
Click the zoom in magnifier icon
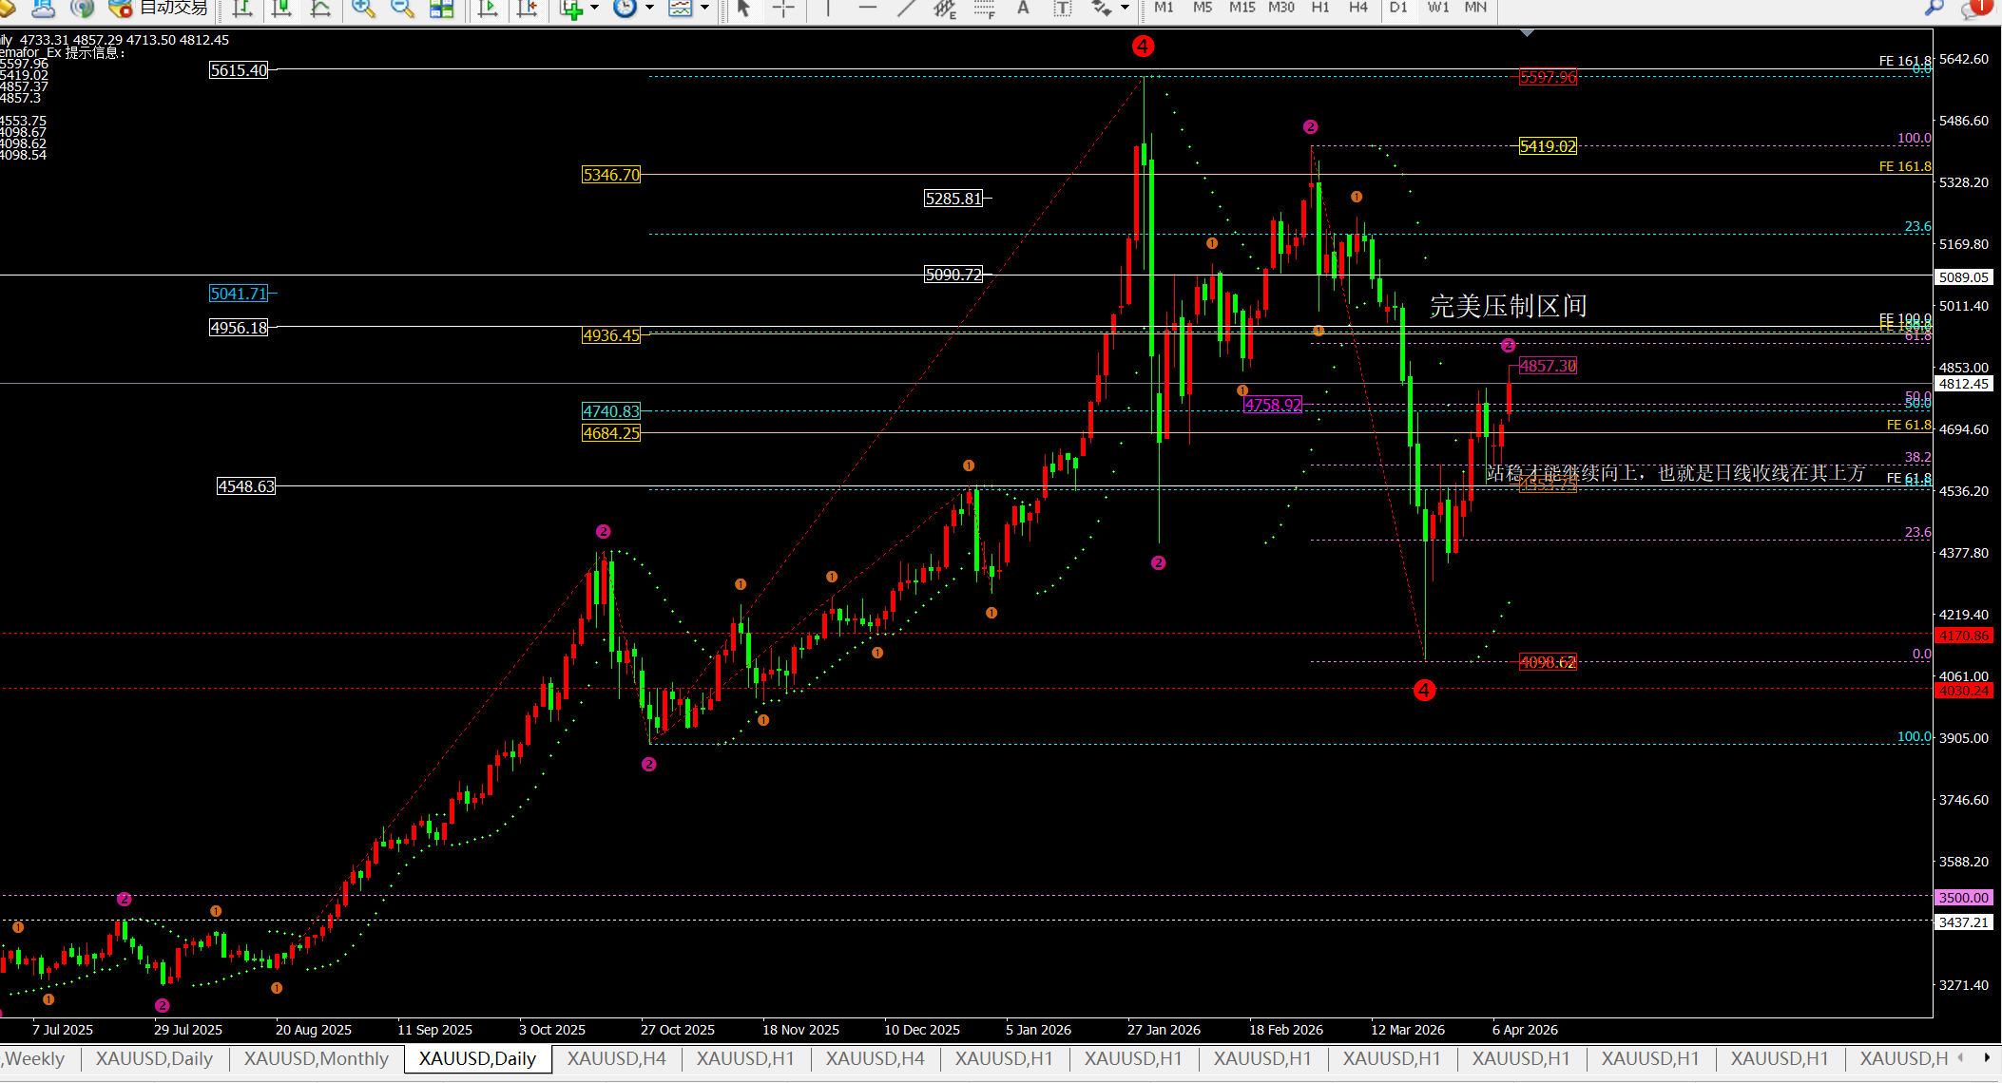coord(362,8)
